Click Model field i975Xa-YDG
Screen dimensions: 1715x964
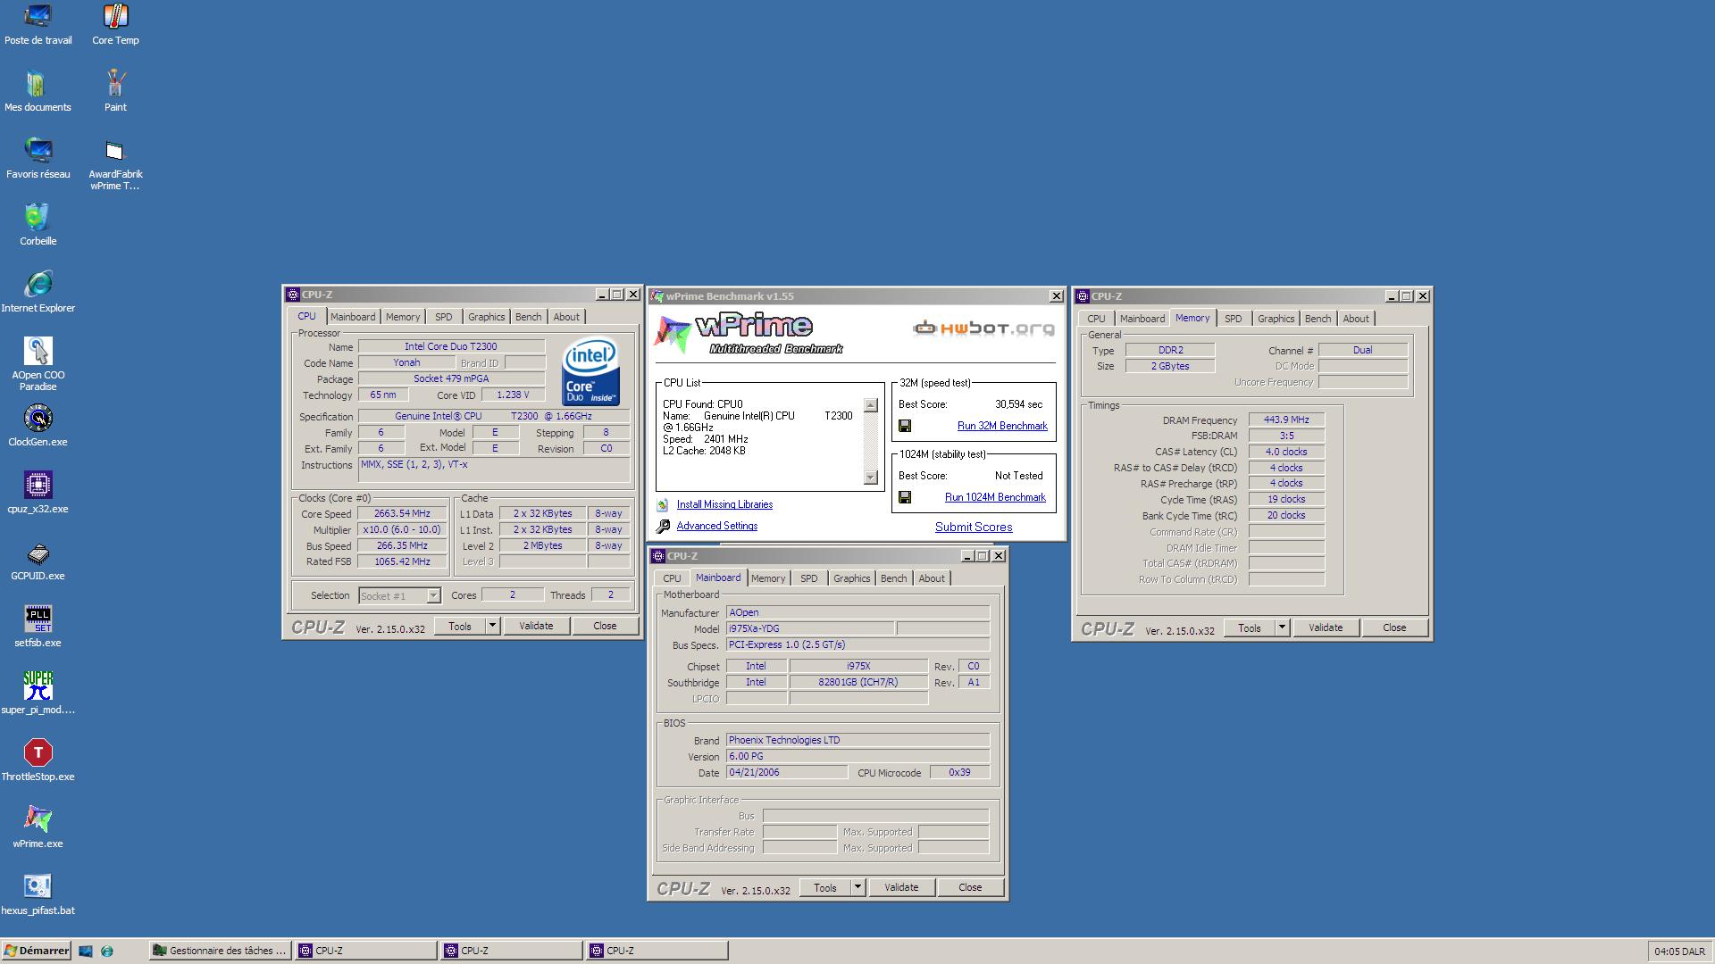(810, 629)
